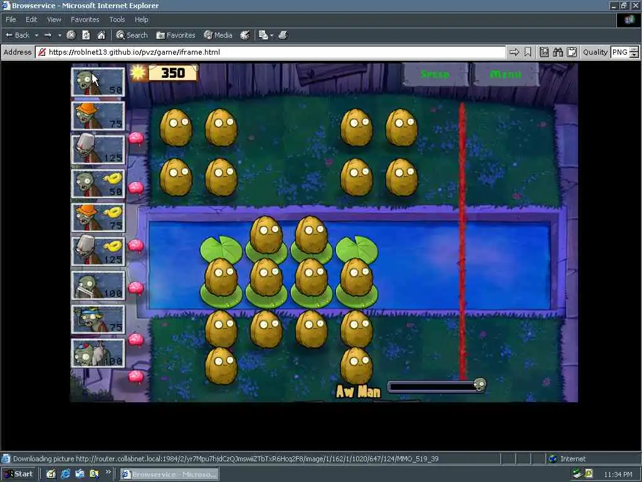This screenshot has height=482, width=642.
Task: Click the Search toolbar button
Action: (132, 35)
